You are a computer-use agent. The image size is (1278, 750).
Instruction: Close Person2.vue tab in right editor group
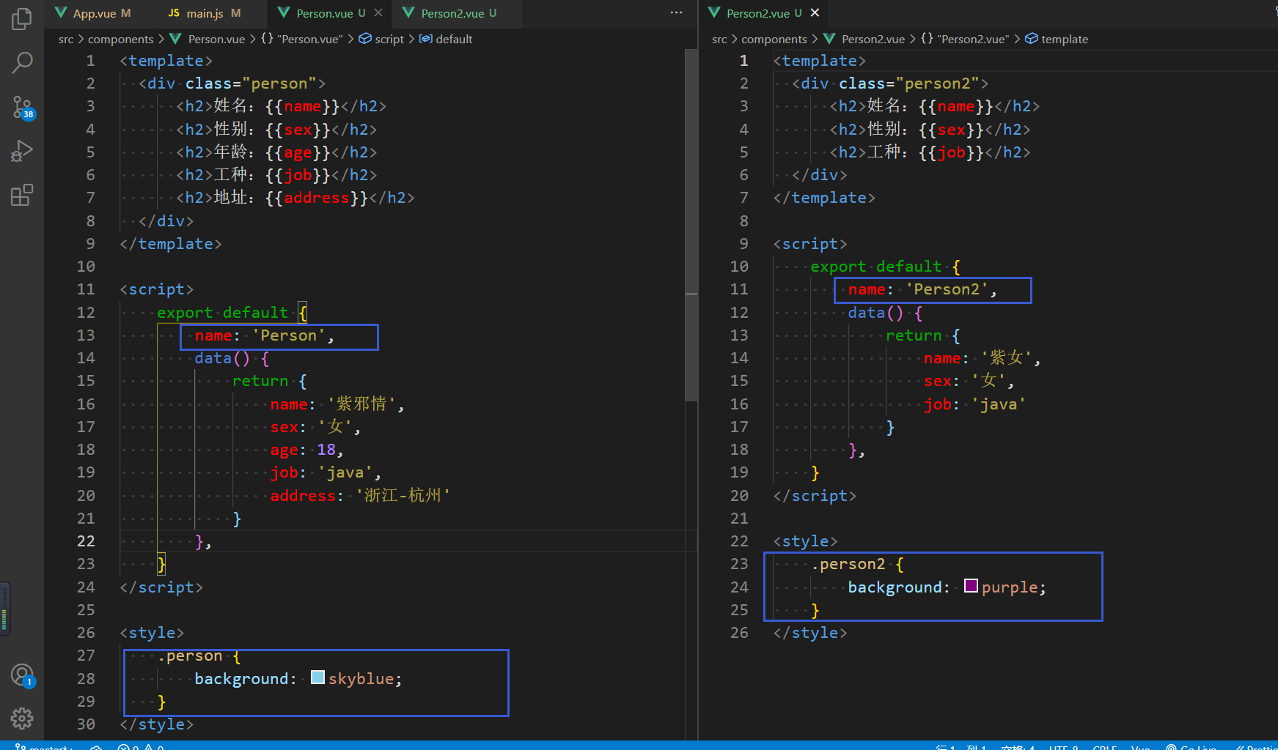pyautogui.click(x=815, y=13)
